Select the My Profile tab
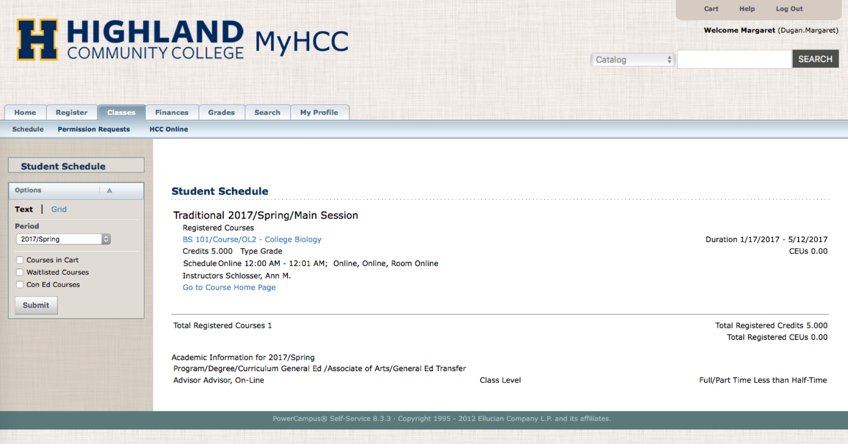The width and height of the screenshot is (848, 444). pos(319,113)
